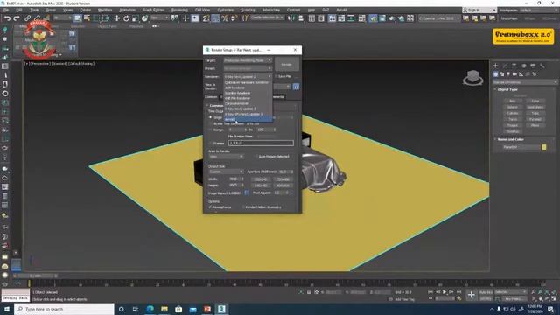560x315 pixels.
Task: Click the Sphere primitive button
Action: coord(513,107)
